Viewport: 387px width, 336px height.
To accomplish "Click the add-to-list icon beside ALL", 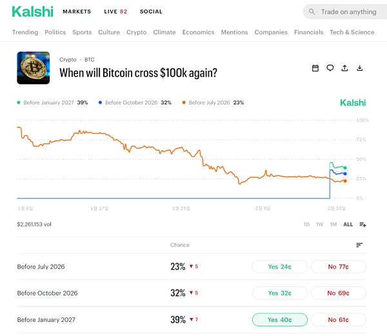I will click(362, 225).
